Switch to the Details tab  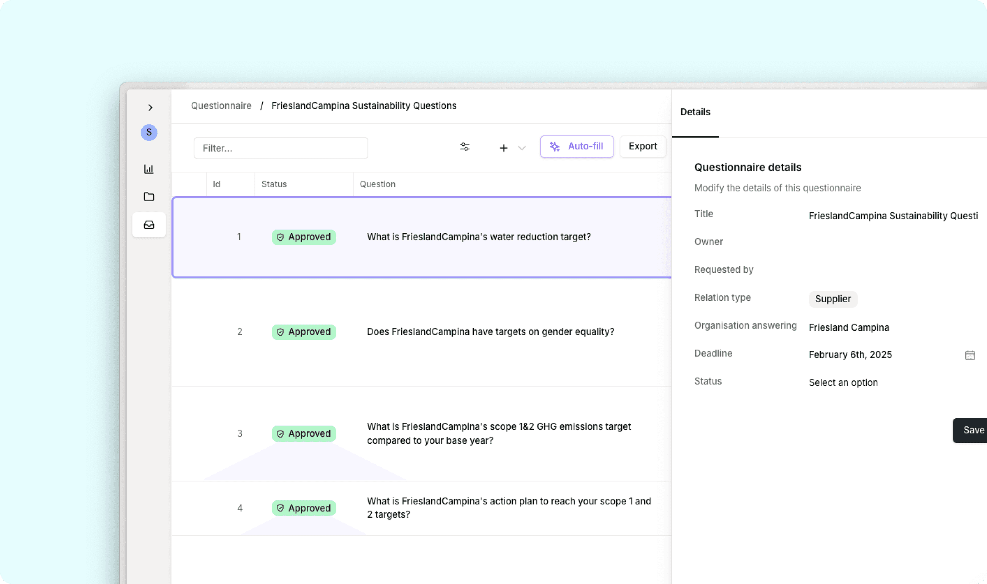(x=695, y=112)
